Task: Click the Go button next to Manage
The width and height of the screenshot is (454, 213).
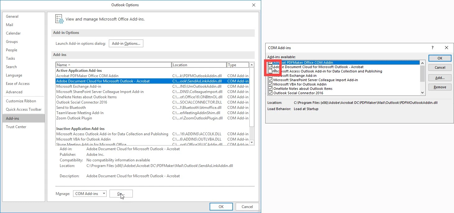Action: pyautogui.click(x=121, y=193)
